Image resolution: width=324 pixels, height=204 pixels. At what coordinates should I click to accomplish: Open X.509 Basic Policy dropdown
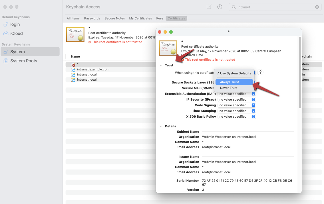tap(237, 117)
